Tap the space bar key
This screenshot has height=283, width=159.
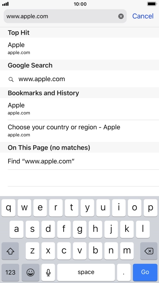pyautogui.click(x=86, y=272)
